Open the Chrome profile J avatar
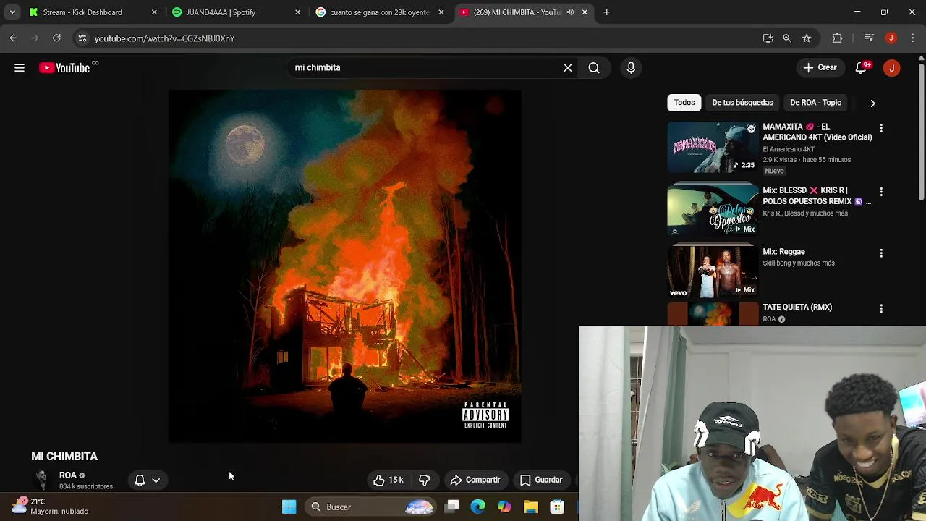926x521 pixels. 891,38
